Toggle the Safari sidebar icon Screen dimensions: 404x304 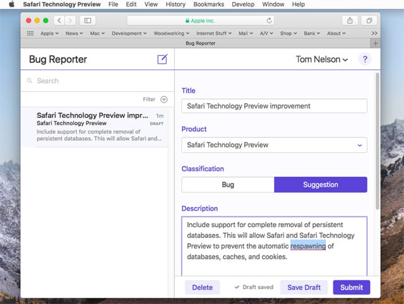click(x=88, y=21)
